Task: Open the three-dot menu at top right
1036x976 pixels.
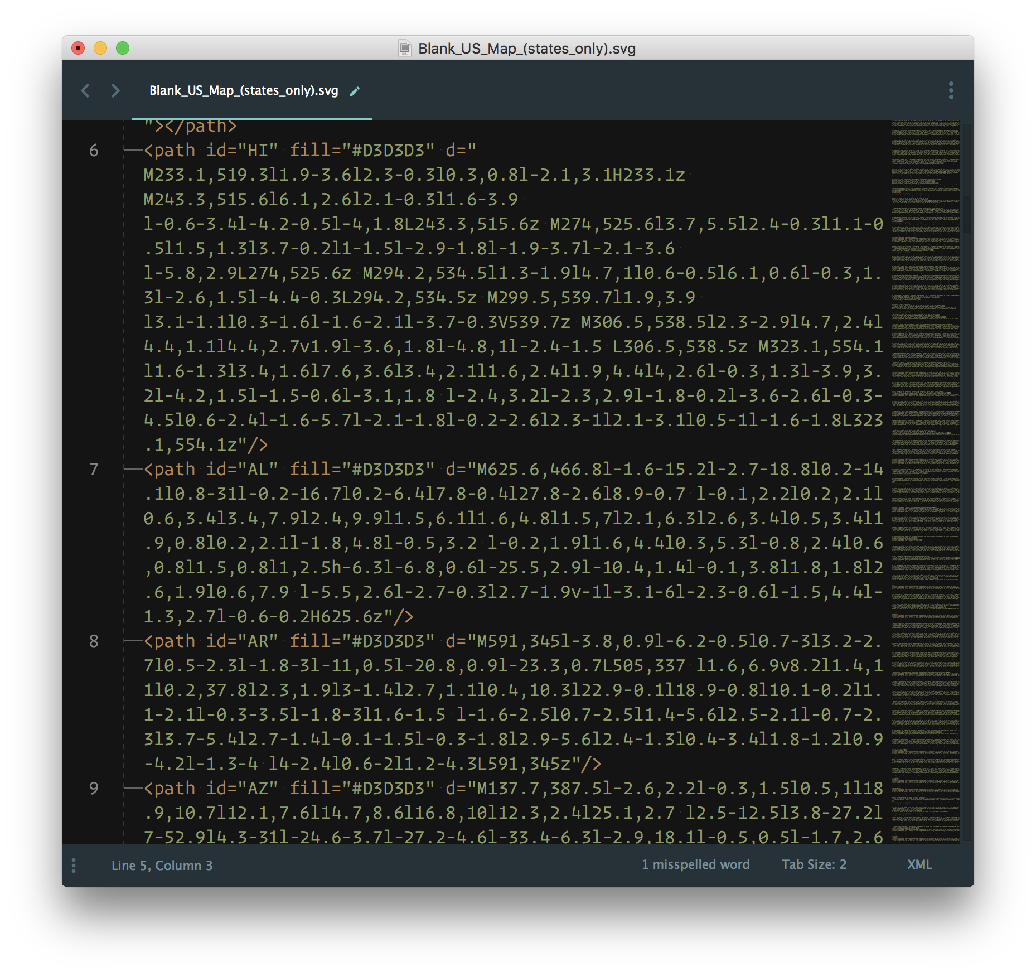Action: (951, 90)
